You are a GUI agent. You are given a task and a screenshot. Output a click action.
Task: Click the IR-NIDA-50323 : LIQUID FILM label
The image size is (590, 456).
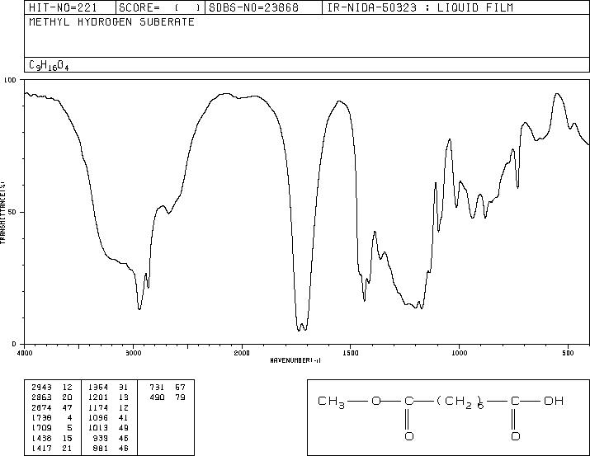[x=420, y=7]
